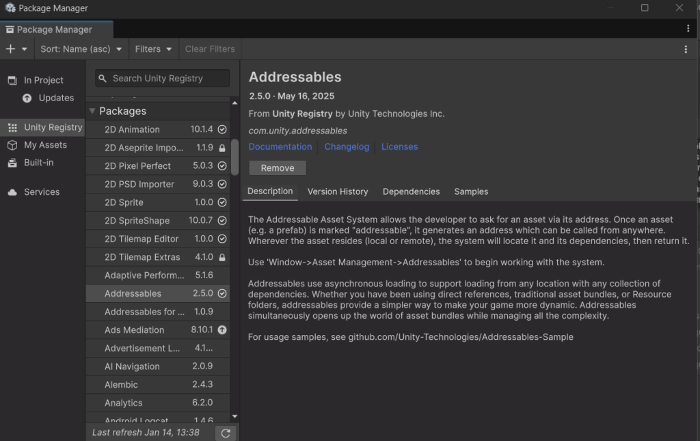Click the refresh package list icon
700x441 pixels.
225,433
